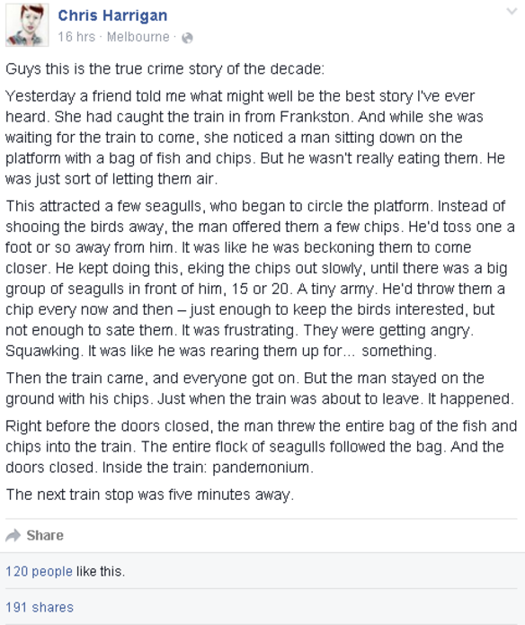Click the Share arrow icon
Screen dimensions: 525x625
(13, 535)
